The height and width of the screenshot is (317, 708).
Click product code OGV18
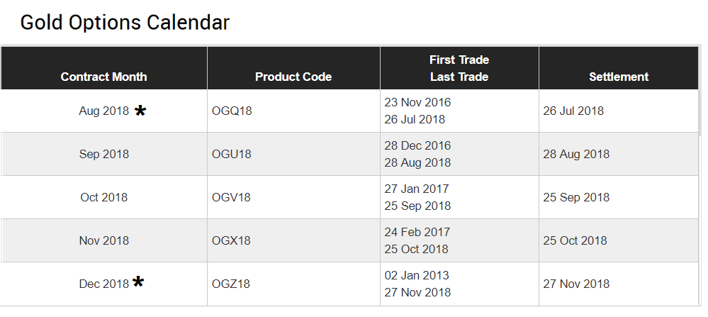point(232,197)
